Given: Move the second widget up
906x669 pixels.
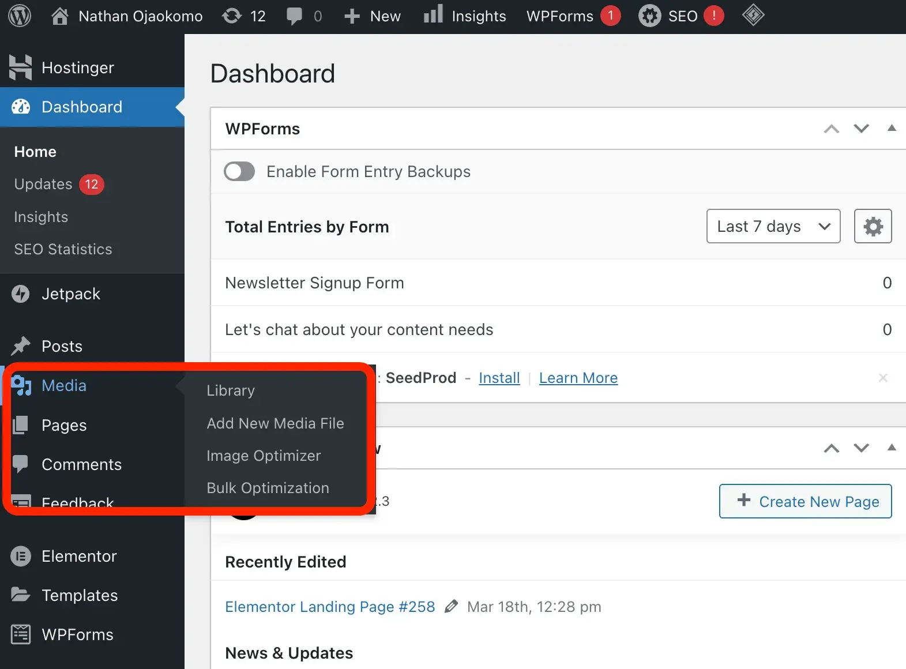Looking at the screenshot, I should [x=831, y=448].
